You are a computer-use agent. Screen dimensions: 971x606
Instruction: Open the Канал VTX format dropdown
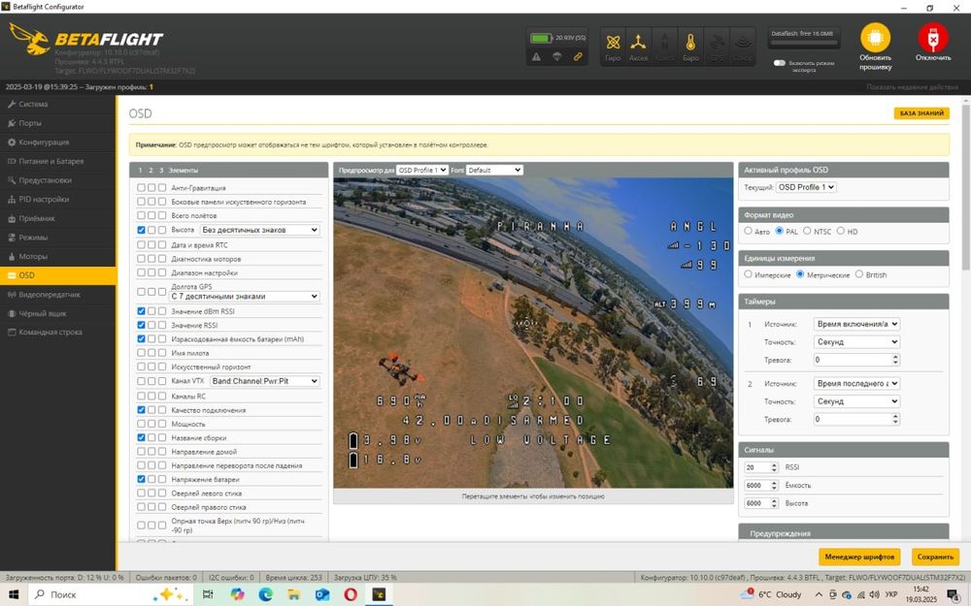[x=264, y=381]
